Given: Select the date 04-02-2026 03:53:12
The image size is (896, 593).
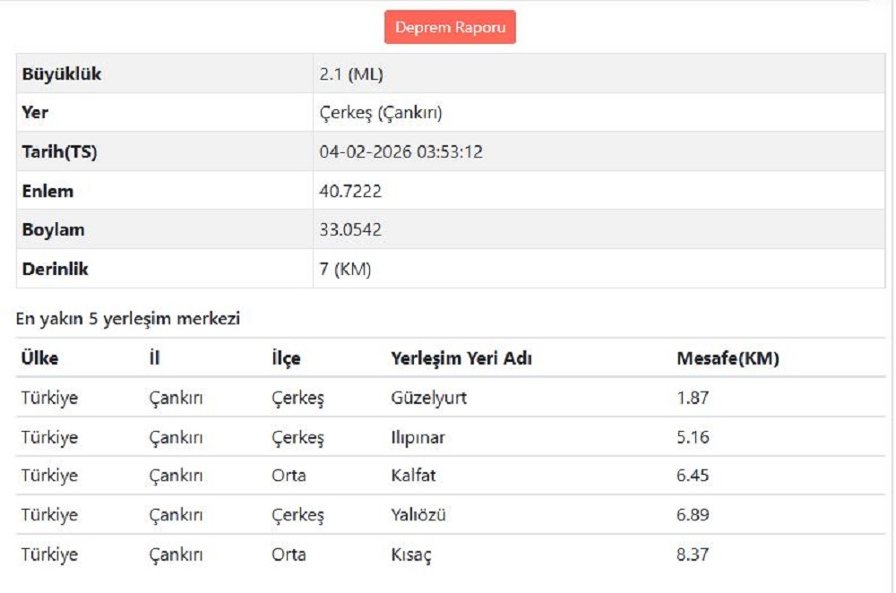Looking at the screenshot, I should tap(401, 152).
